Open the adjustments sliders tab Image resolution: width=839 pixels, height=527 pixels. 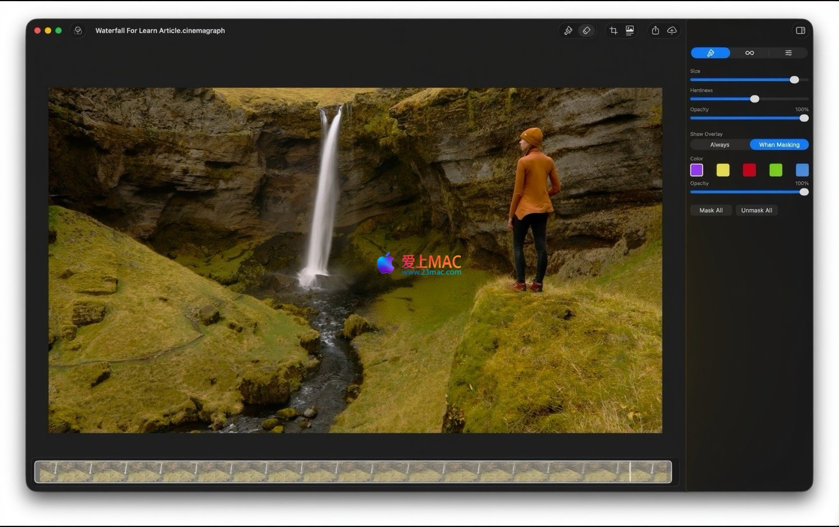point(788,53)
